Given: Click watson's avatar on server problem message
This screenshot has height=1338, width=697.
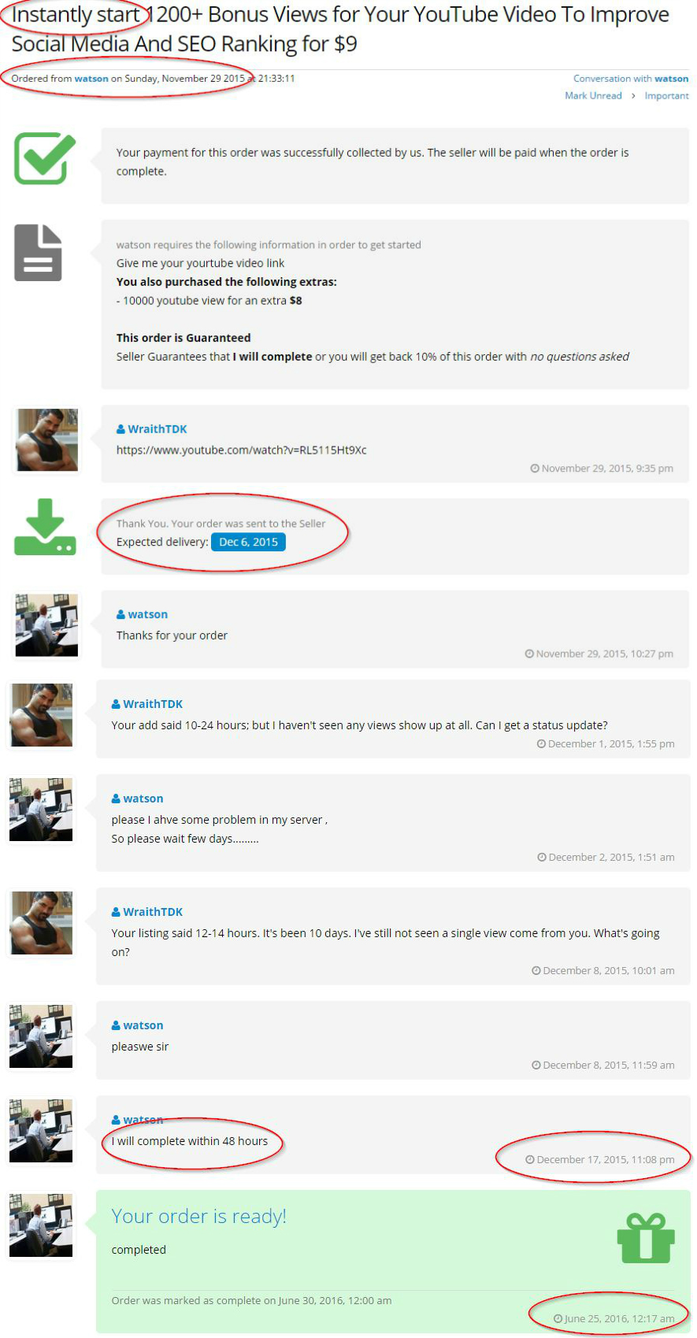Looking at the screenshot, I should (41, 810).
